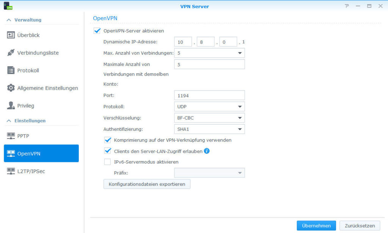Click the VPN Server app icon in title bar

pyautogui.click(x=8, y=6)
